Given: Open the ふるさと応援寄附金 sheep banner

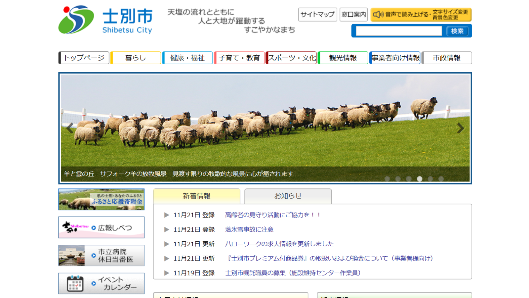Looking at the screenshot, I should pos(101,199).
